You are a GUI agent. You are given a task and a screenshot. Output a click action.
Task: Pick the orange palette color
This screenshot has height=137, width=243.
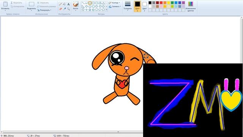pos(165,3)
